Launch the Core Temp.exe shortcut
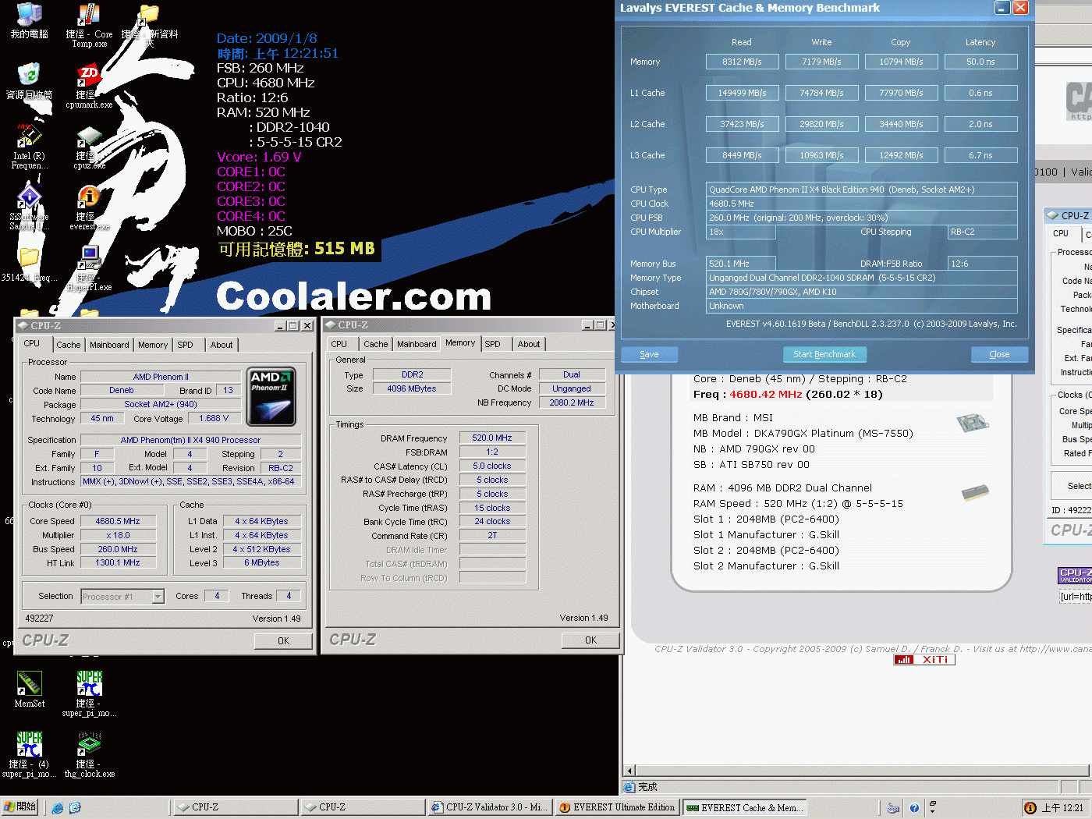 [x=89, y=23]
